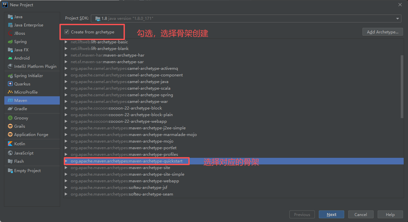The height and width of the screenshot is (222, 408).
Task: Expand maven-archetype-quickstart node
Action: [66, 161]
